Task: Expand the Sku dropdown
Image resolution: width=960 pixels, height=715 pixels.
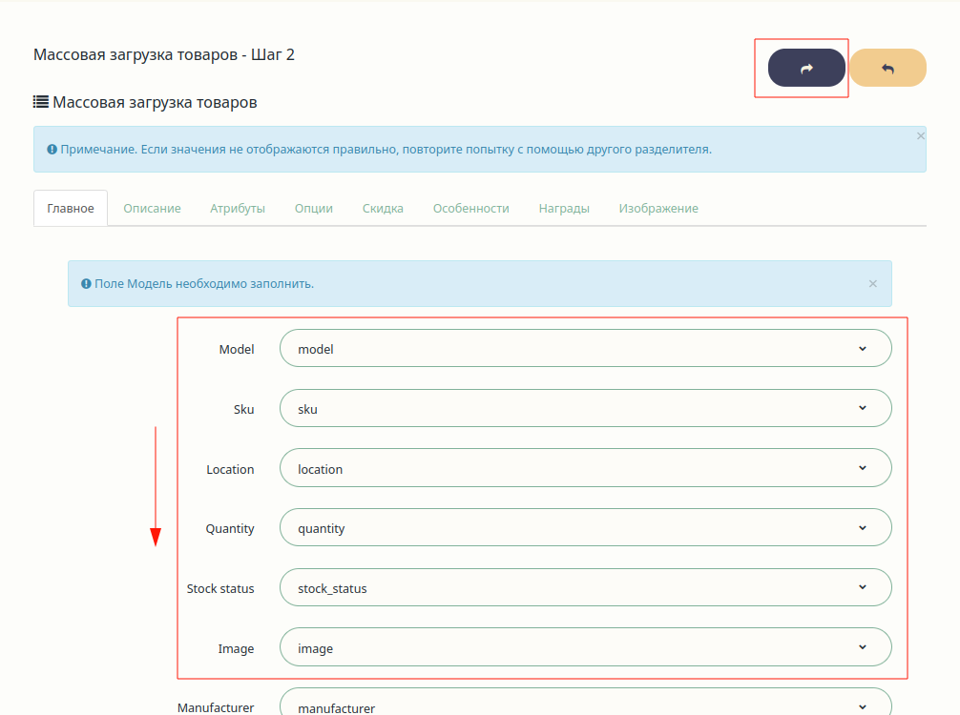Action: [x=585, y=408]
